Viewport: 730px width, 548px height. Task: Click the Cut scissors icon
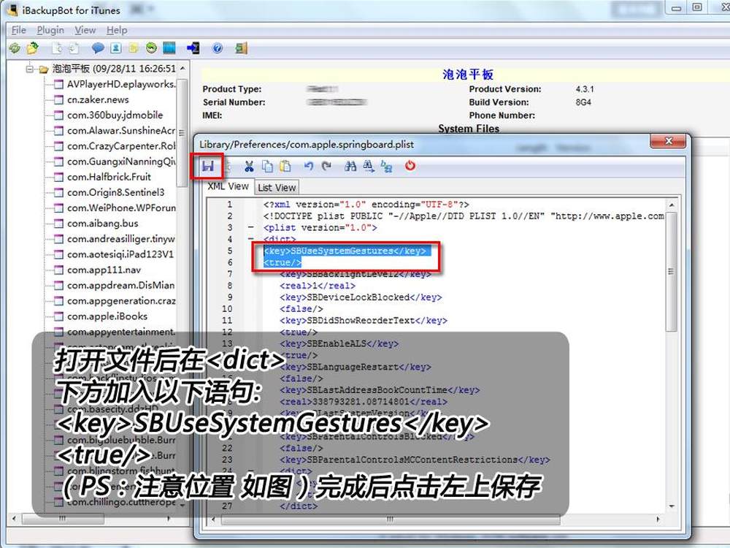pyautogui.click(x=249, y=167)
